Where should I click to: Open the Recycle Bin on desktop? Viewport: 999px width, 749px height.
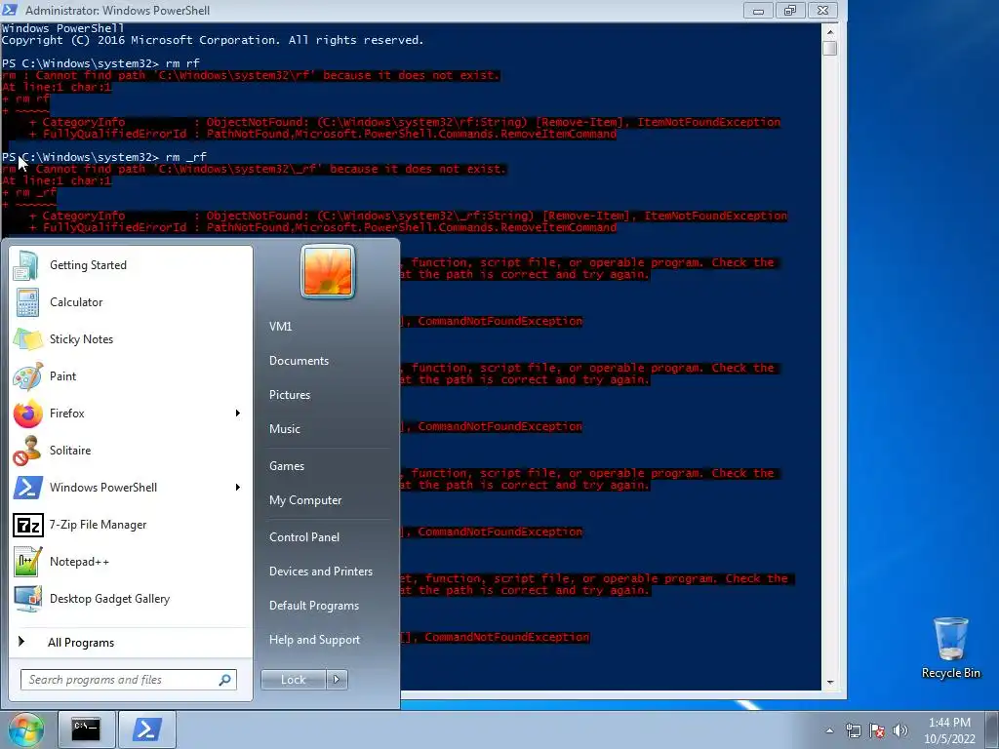click(950, 648)
